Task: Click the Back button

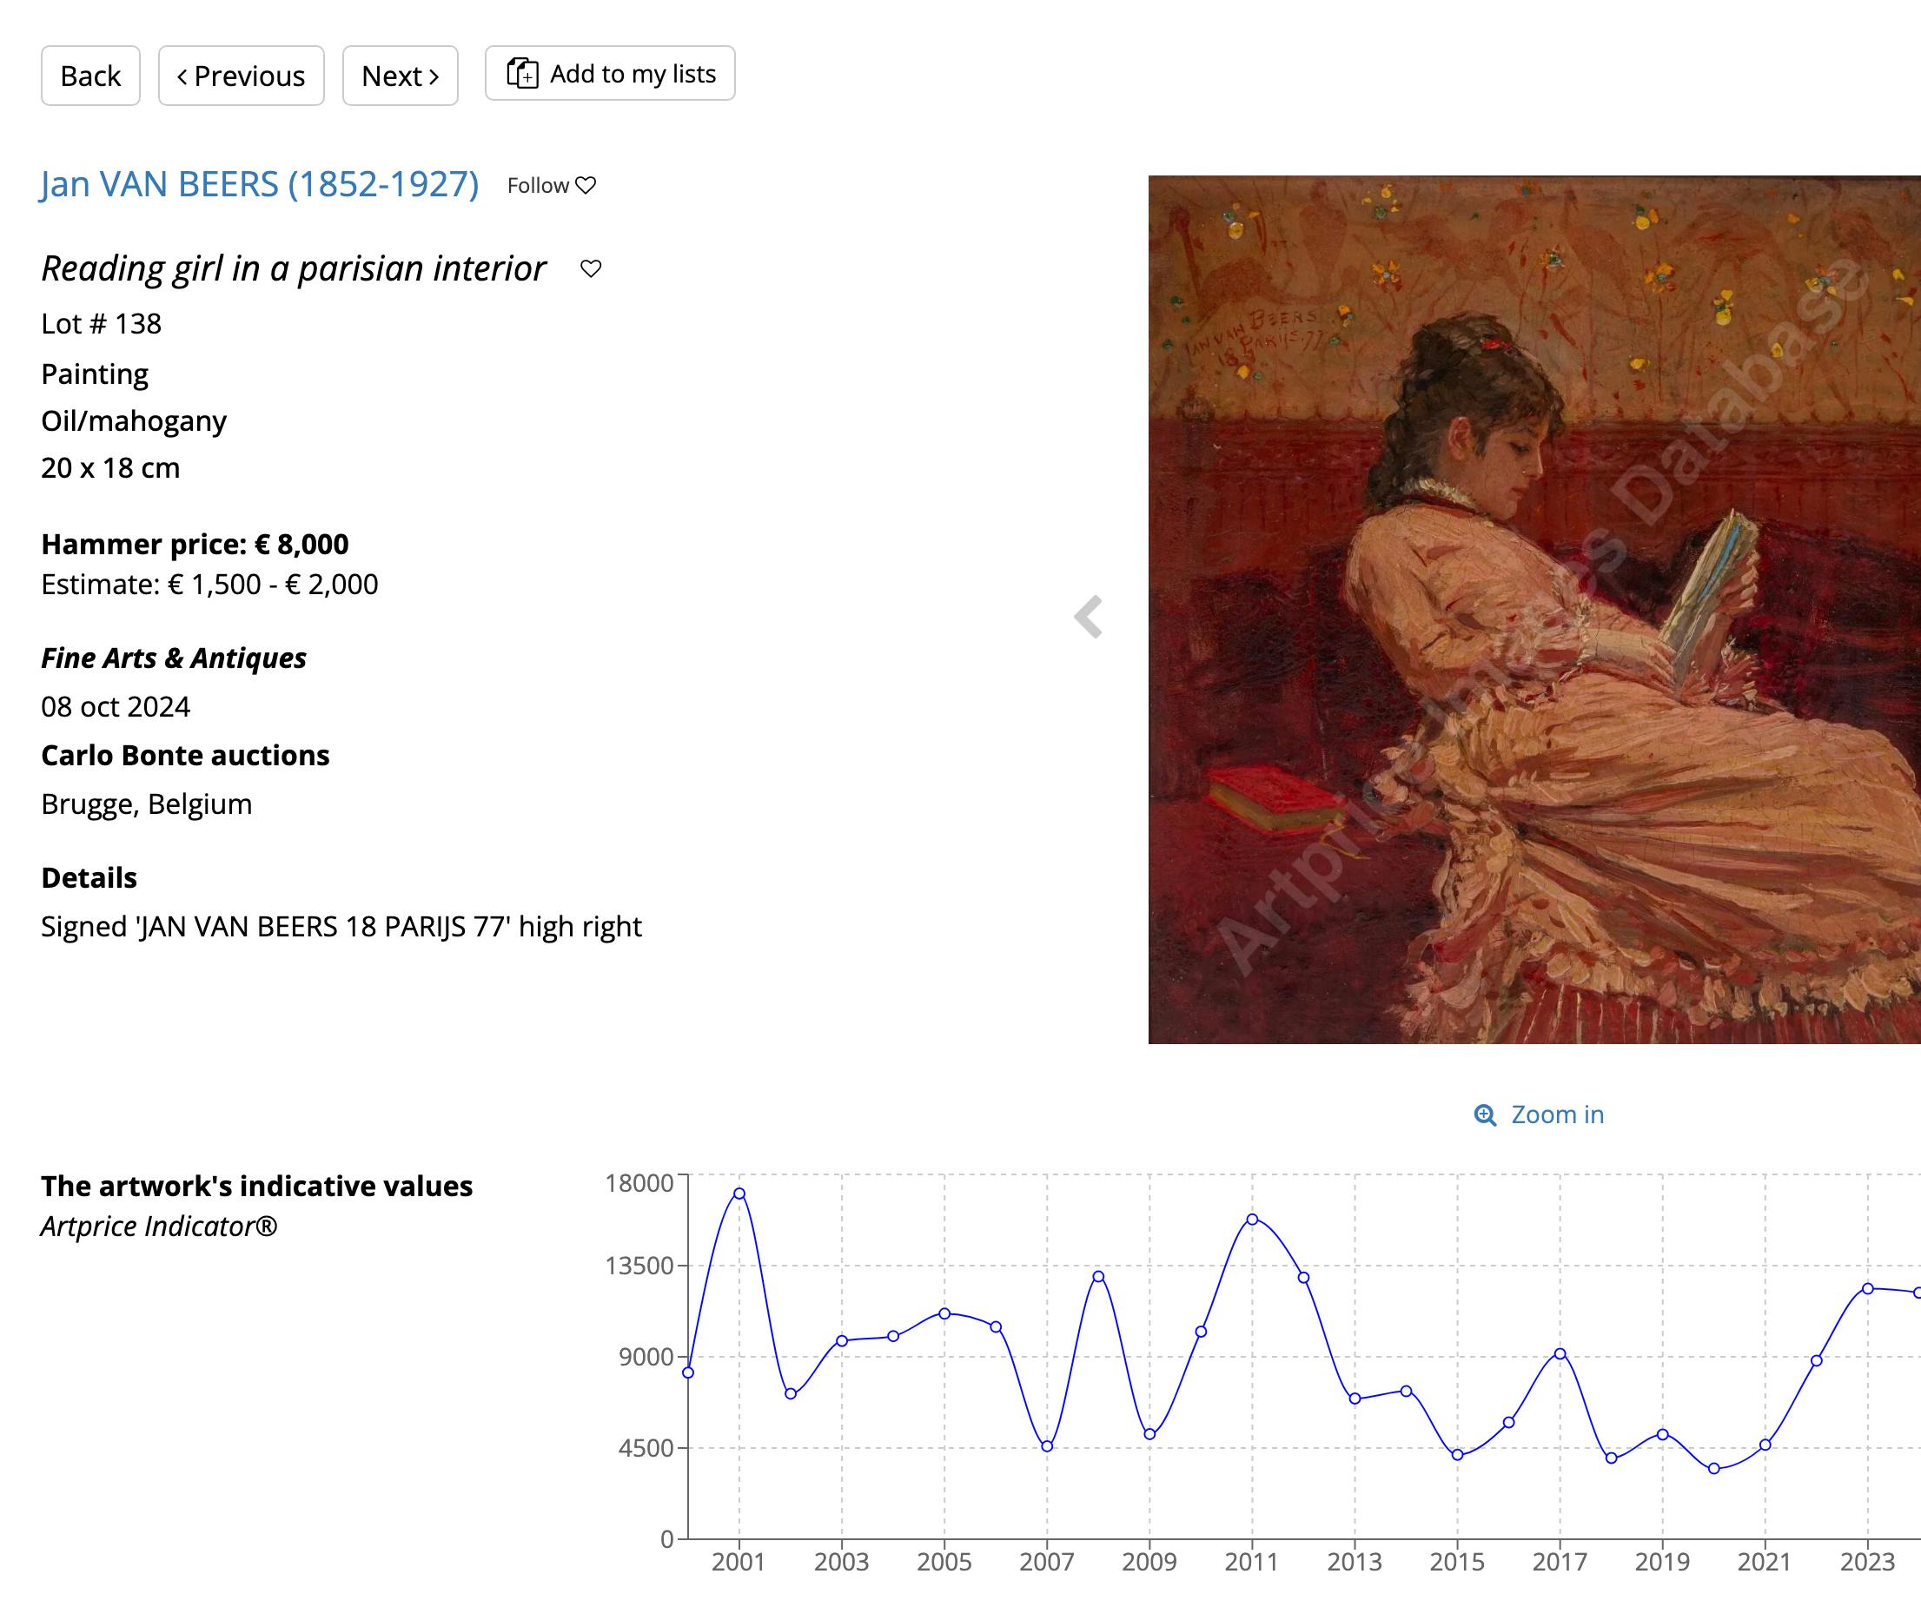Action: pyautogui.click(x=89, y=76)
